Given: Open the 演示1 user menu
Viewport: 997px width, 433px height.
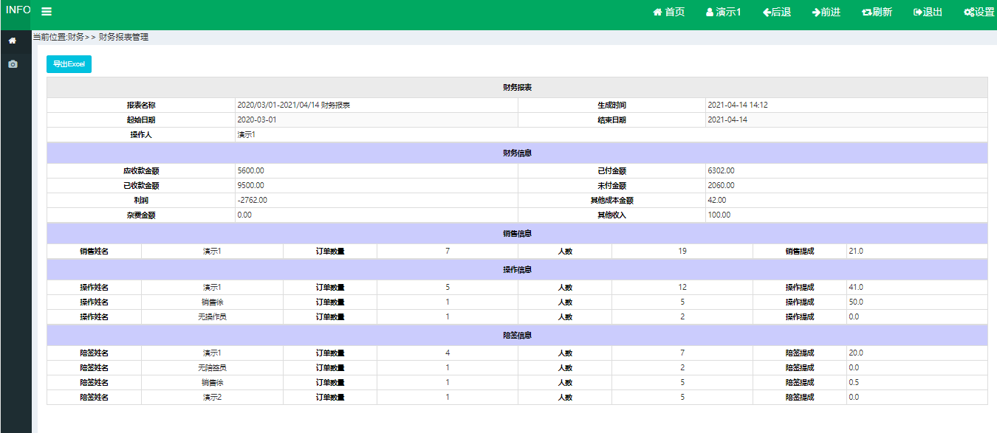Looking at the screenshot, I should click(723, 12).
